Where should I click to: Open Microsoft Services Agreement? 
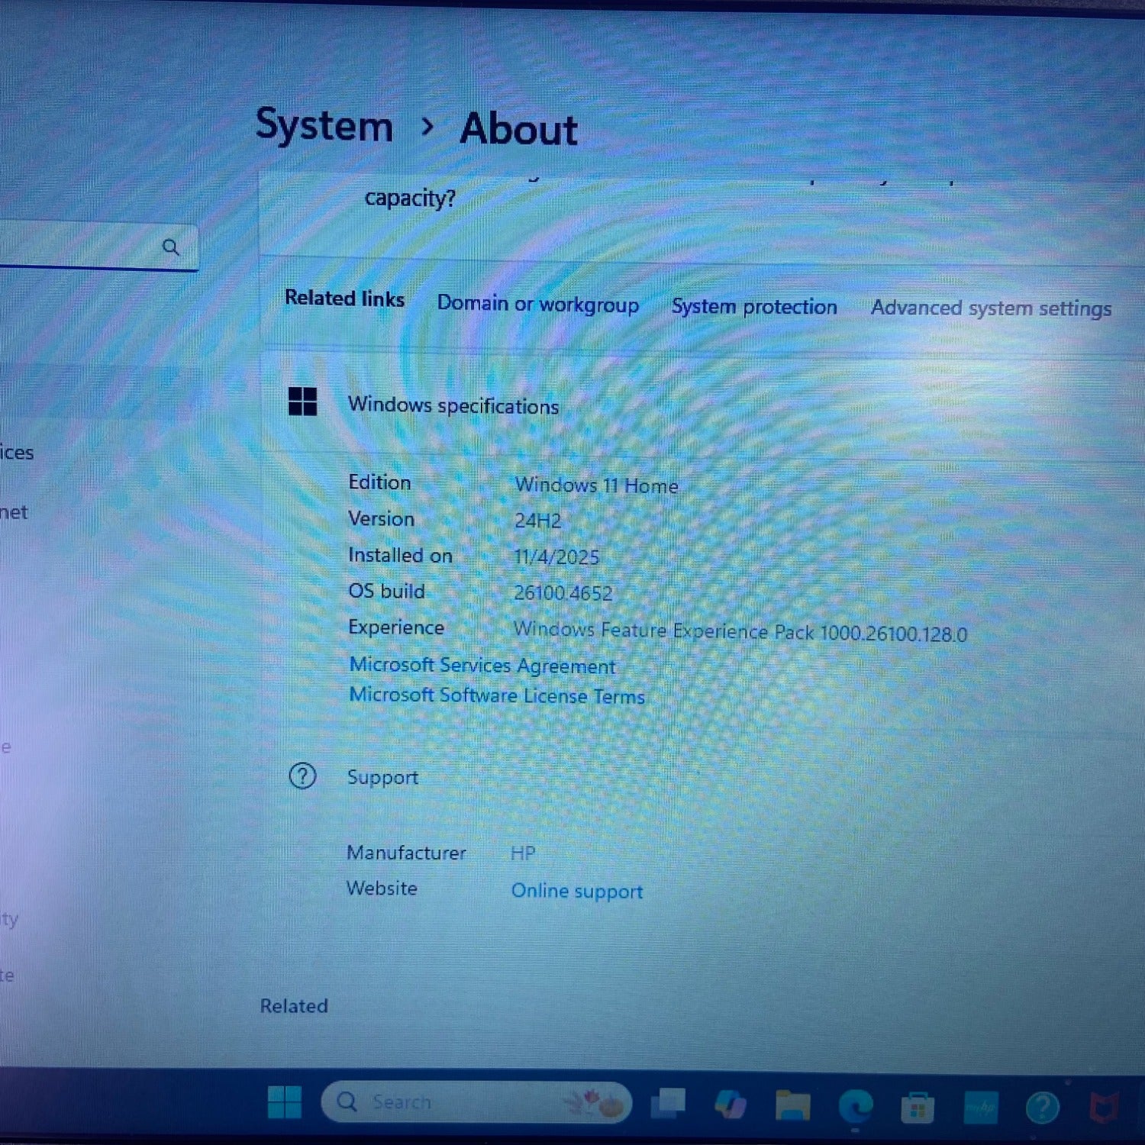(x=482, y=665)
